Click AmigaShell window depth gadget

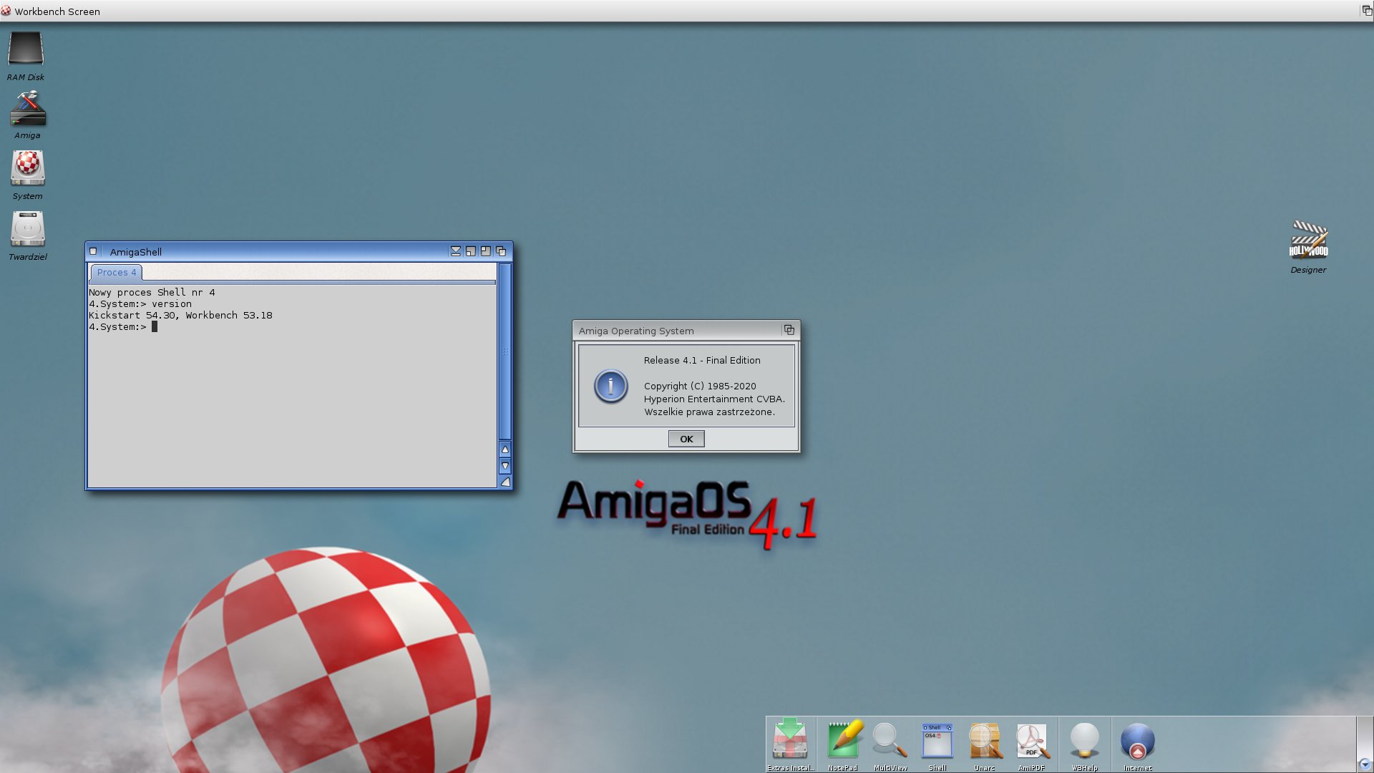(x=501, y=251)
